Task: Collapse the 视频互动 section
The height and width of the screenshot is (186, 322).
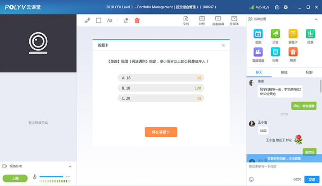Action: click(70, 167)
